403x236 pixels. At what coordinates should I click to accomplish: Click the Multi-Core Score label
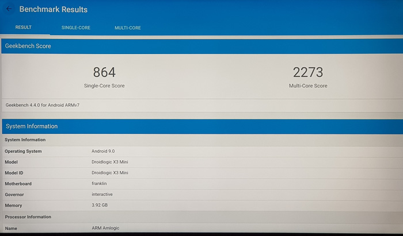[x=308, y=86]
